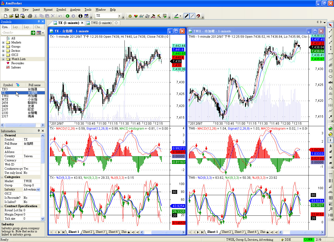Switch to Sheet 2 in the TX window
334x242 pixels.
(x=87, y=232)
